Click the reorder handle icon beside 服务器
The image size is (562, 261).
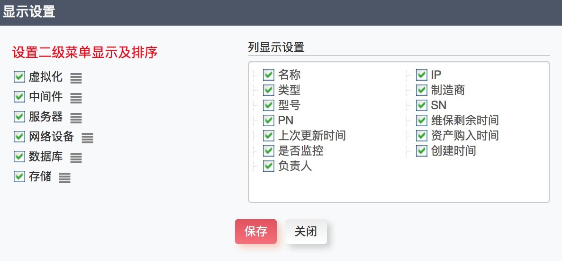click(76, 118)
